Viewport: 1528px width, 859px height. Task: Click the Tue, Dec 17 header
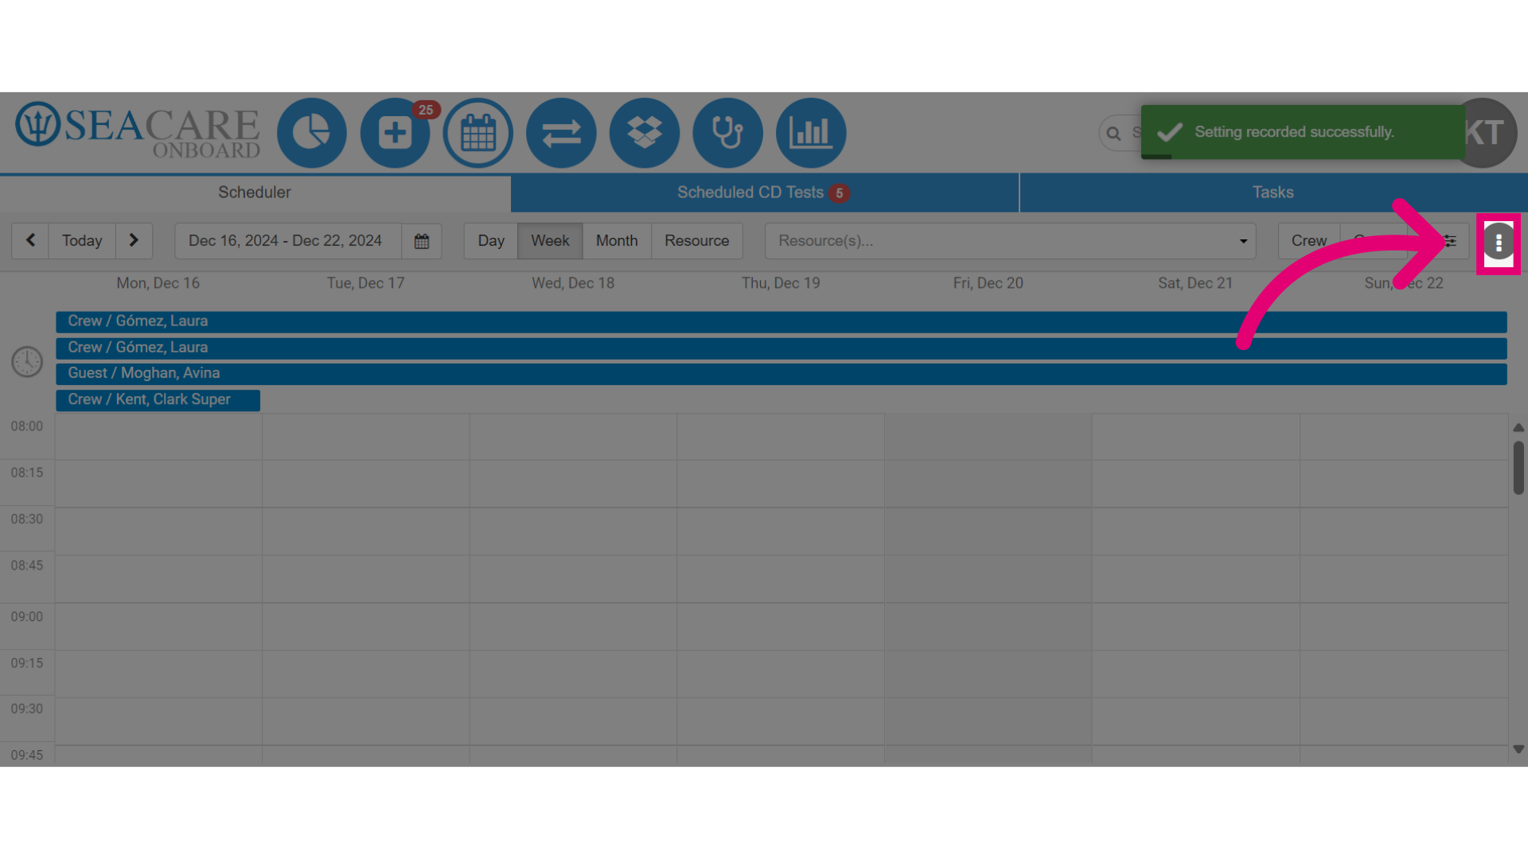pos(365,283)
